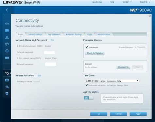Open External Storage drive icon
Screen dimensions: 155x122
click(7, 58)
